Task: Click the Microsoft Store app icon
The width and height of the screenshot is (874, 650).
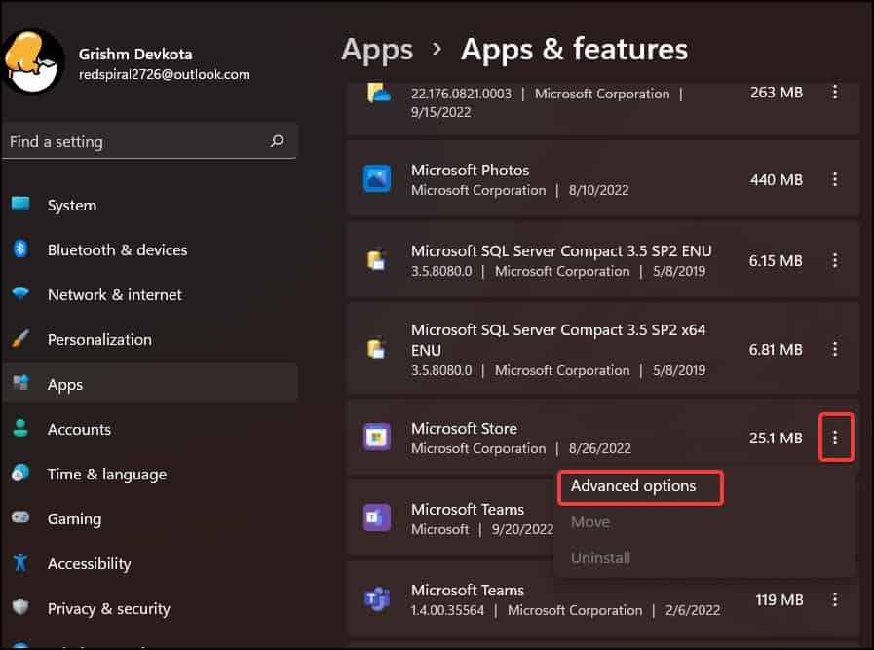Action: tap(377, 437)
